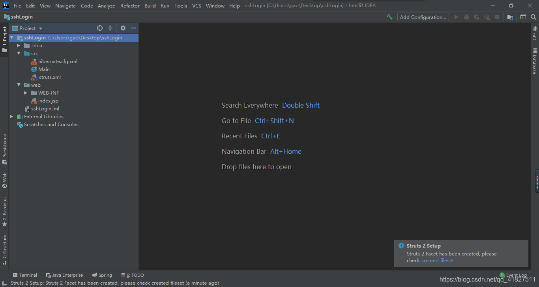The width and height of the screenshot is (539, 287).
Task: Open the Tools menu
Action: [x=180, y=6]
